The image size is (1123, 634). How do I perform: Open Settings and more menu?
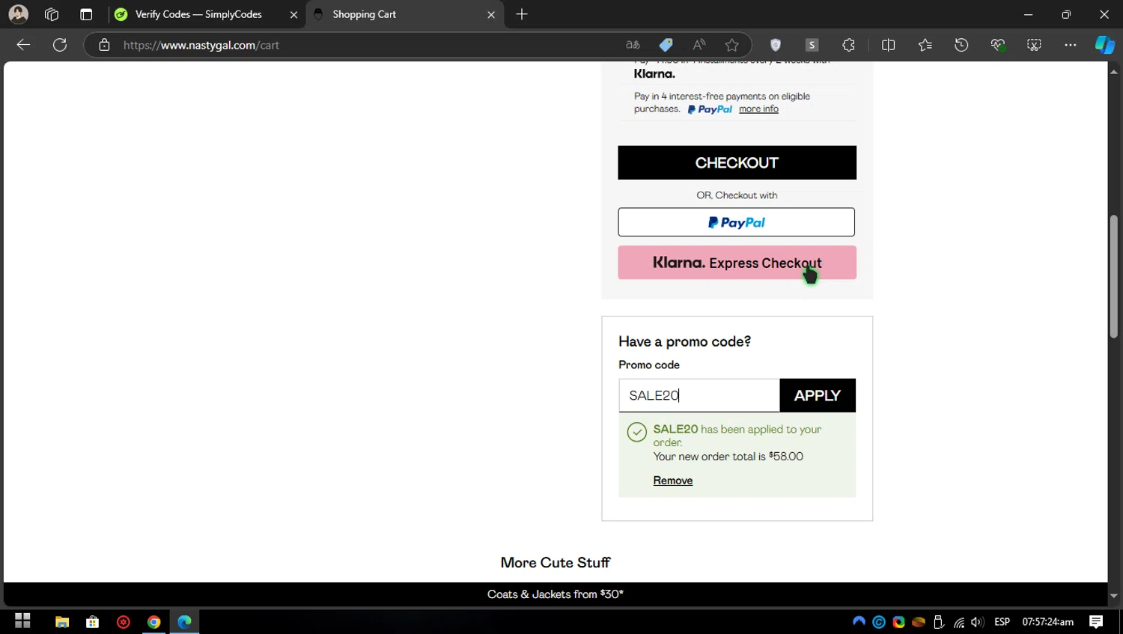[x=1071, y=45]
